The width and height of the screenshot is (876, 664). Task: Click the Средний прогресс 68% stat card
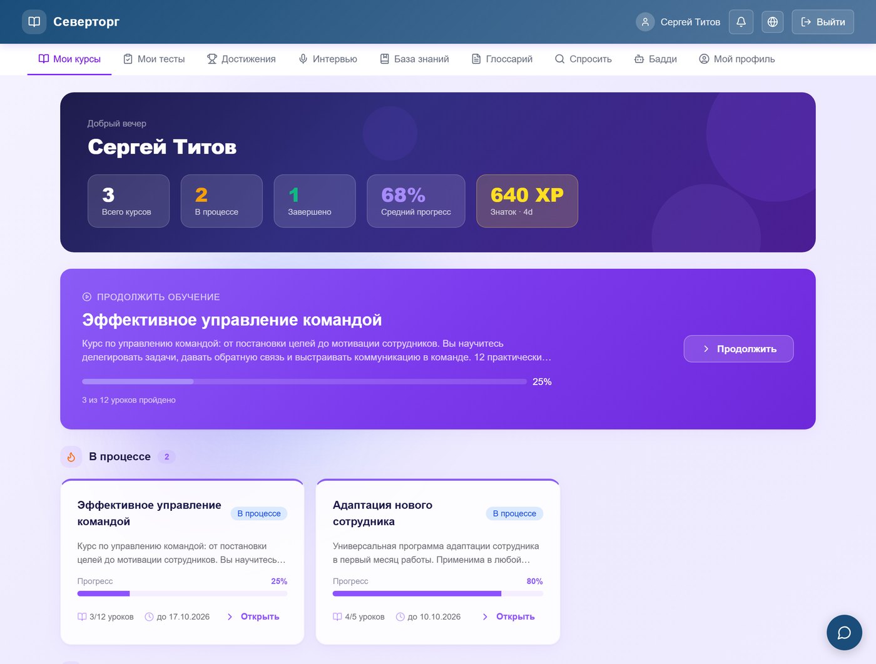tap(416, 201)
